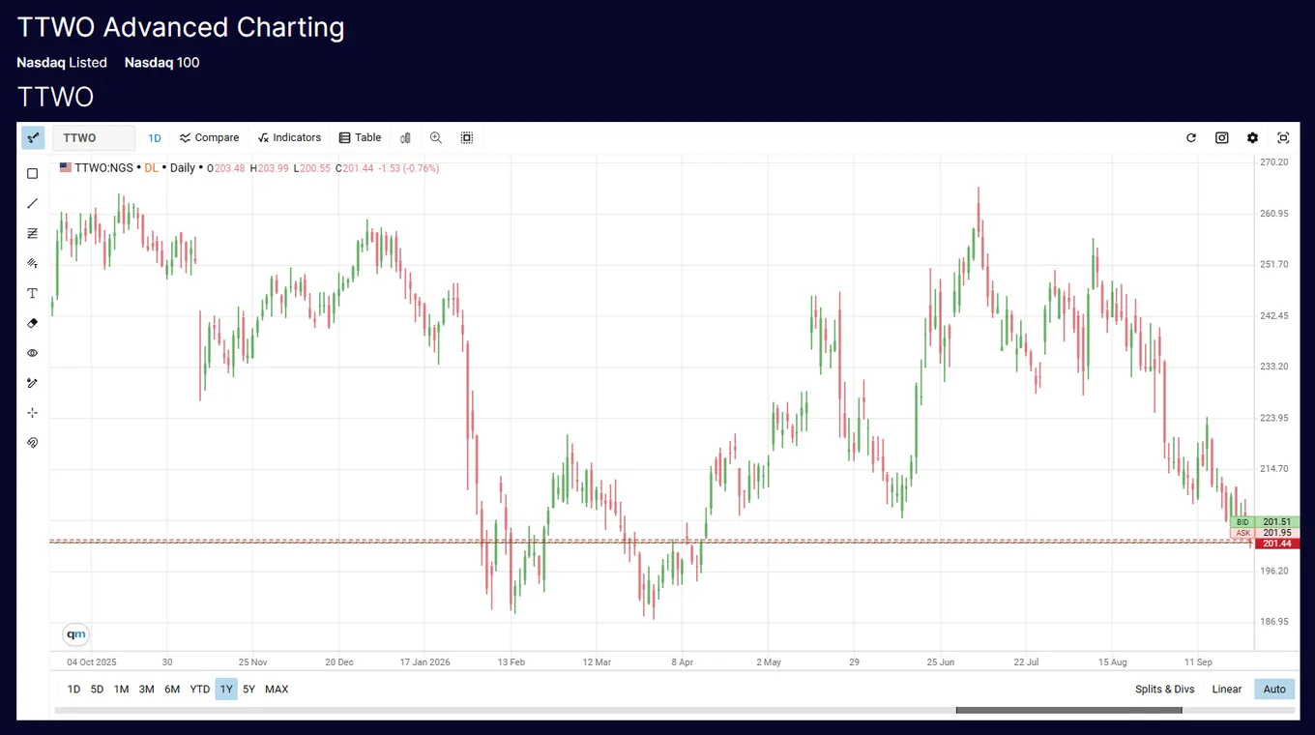Select the 1M time range
1315x735 pixels.
pos(121,690)
